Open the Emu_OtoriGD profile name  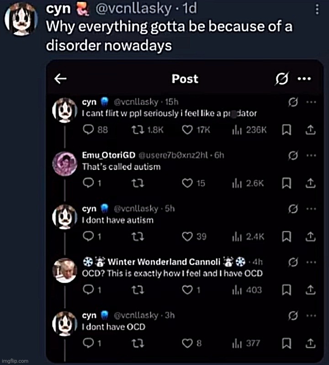[105, 155]
